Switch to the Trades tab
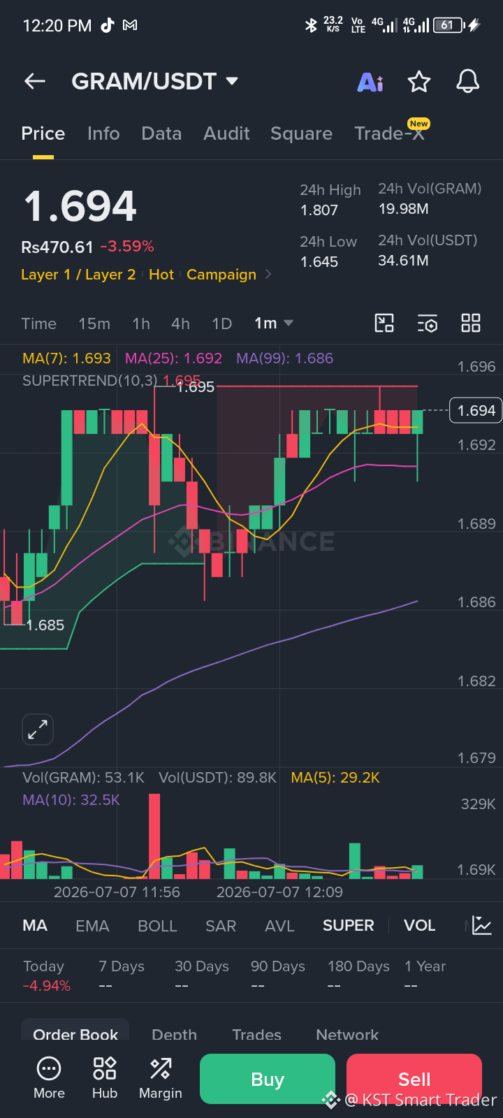This screenshot has width=503, height=1118. coord(256,1033)
